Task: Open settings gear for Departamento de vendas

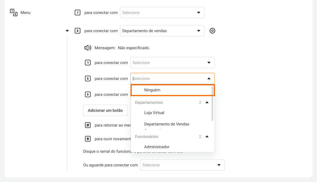Action: 212,31
